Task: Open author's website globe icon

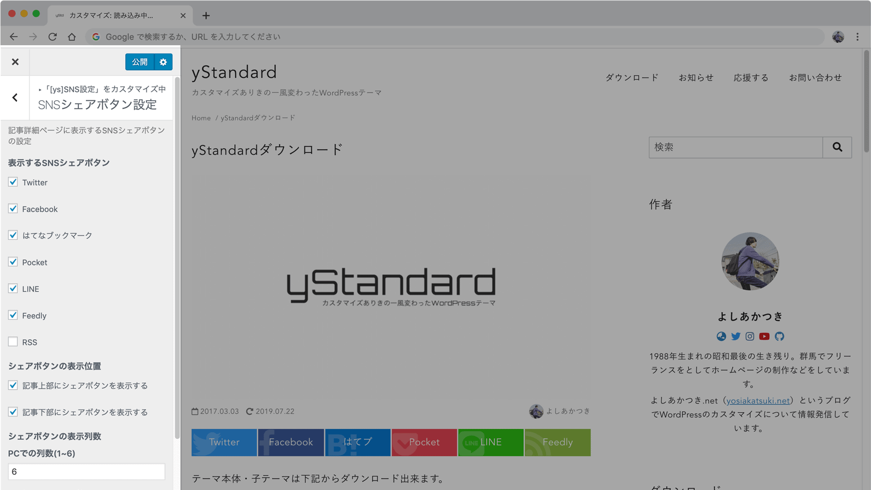Action: click(721, 336)
